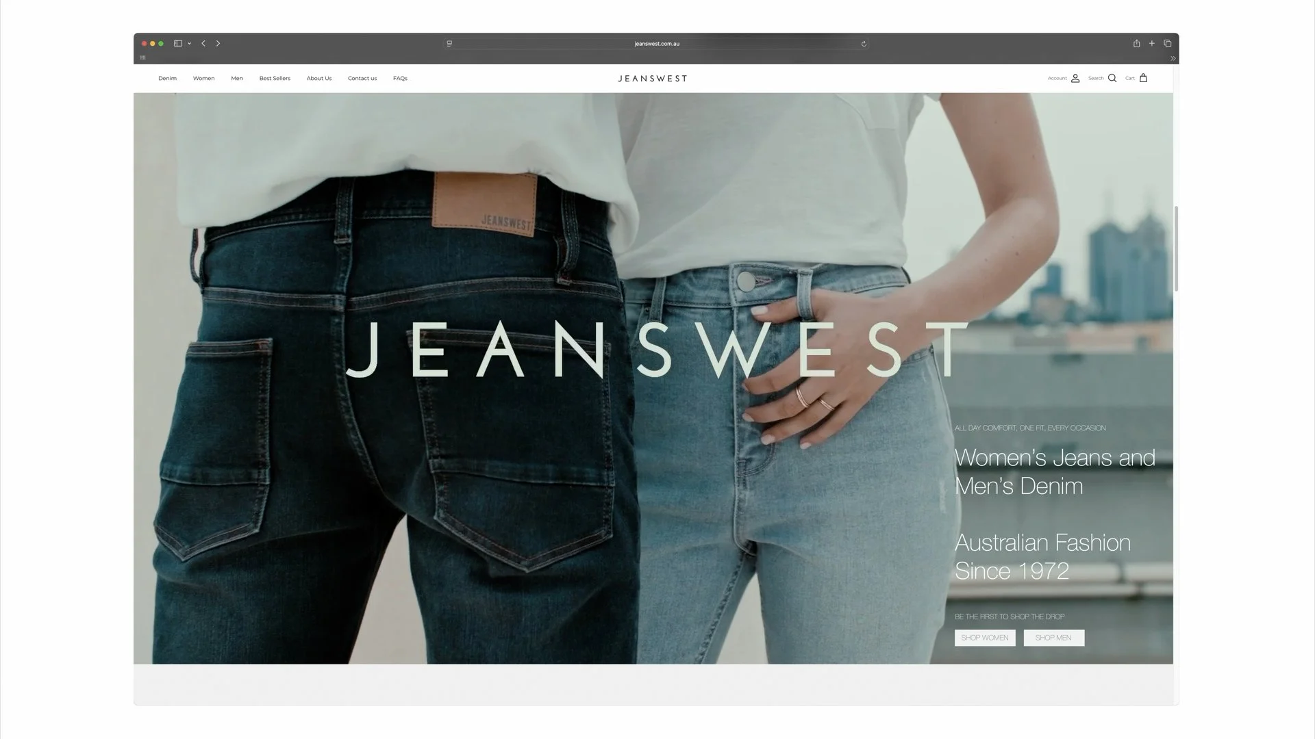
Task: Share the page via the share icon
Action: coord(1136,43)
